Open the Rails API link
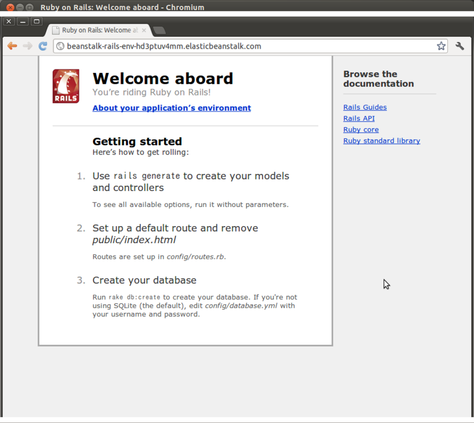This screenshot has width=474, height=423. [359, 119]
